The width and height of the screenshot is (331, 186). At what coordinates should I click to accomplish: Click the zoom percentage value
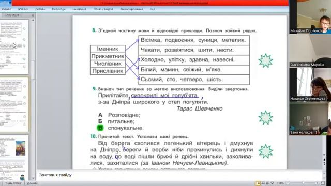click(280, 183)
